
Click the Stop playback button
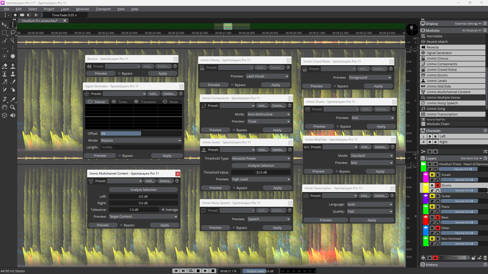click(198, 271)
